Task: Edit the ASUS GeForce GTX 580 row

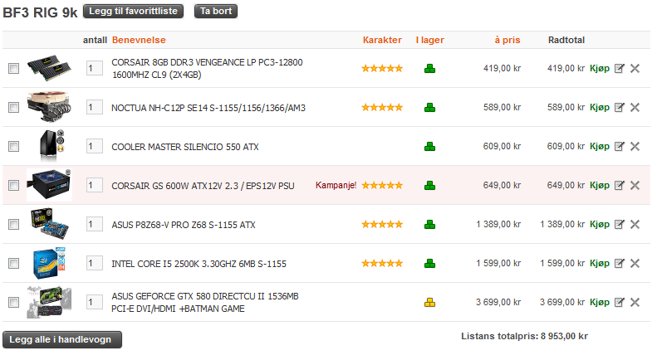Action: point(620,302)
